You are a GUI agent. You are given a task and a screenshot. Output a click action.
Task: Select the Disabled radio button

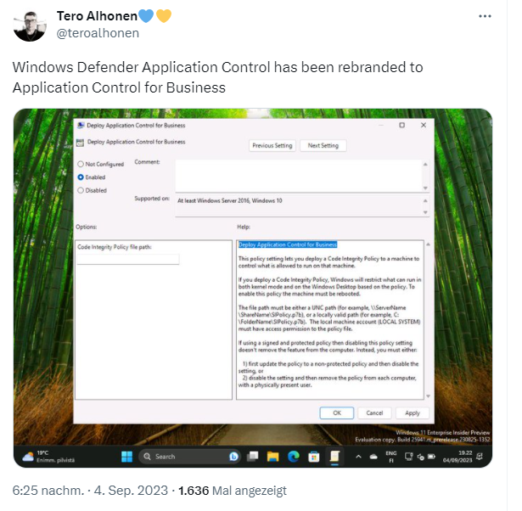tap(81, 191)
